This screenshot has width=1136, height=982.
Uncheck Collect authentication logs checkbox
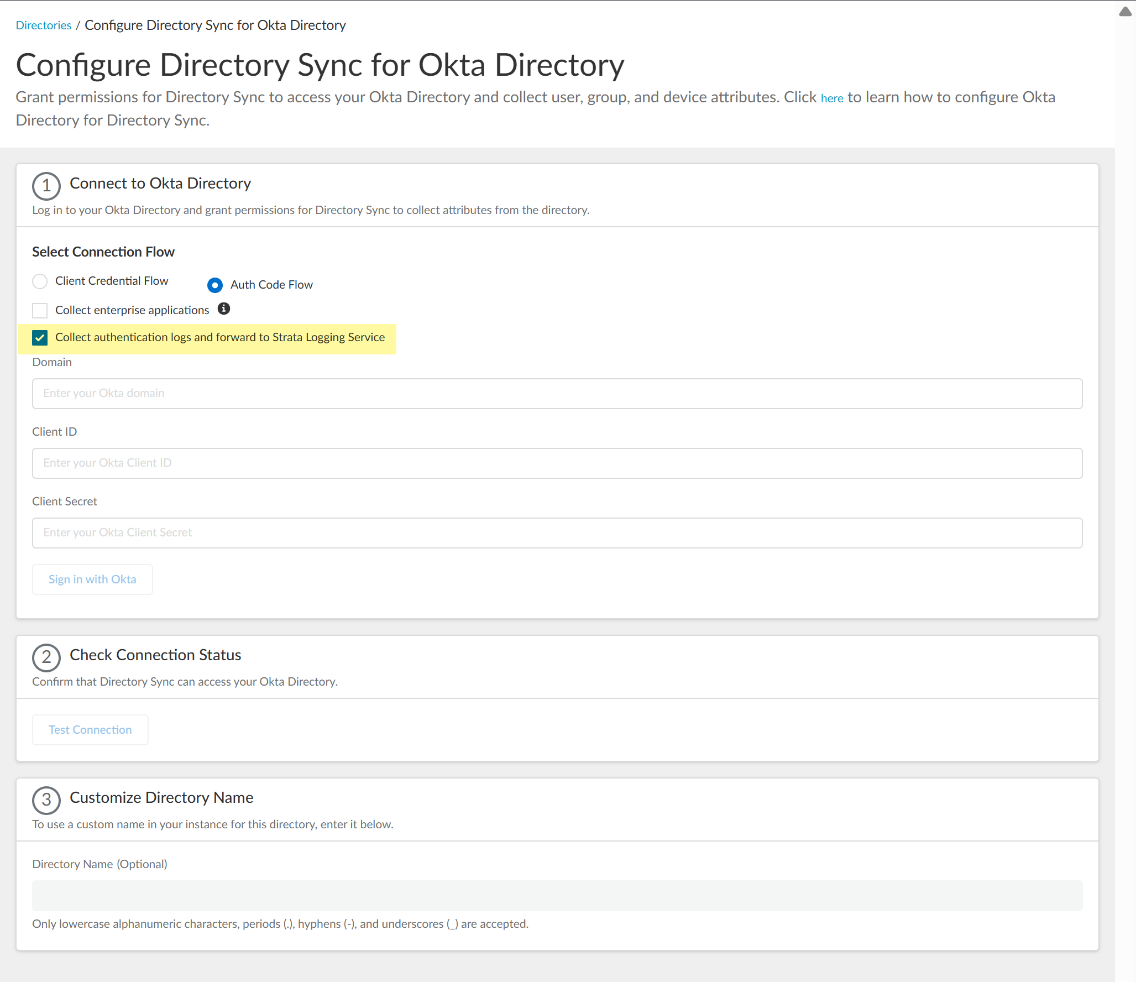coord(40,338)
